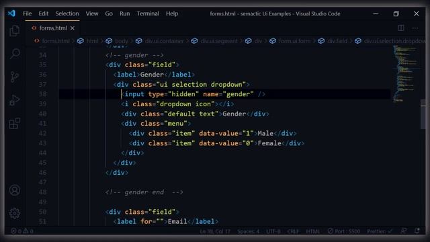
Task: Open the Explorer view in the activity bar
Action: pos(15,31)
